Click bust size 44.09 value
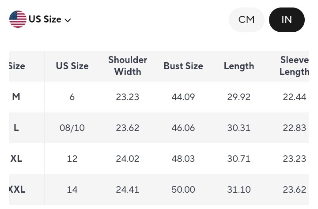Screen dimensions: 318x209 click(x=183, y=97)
